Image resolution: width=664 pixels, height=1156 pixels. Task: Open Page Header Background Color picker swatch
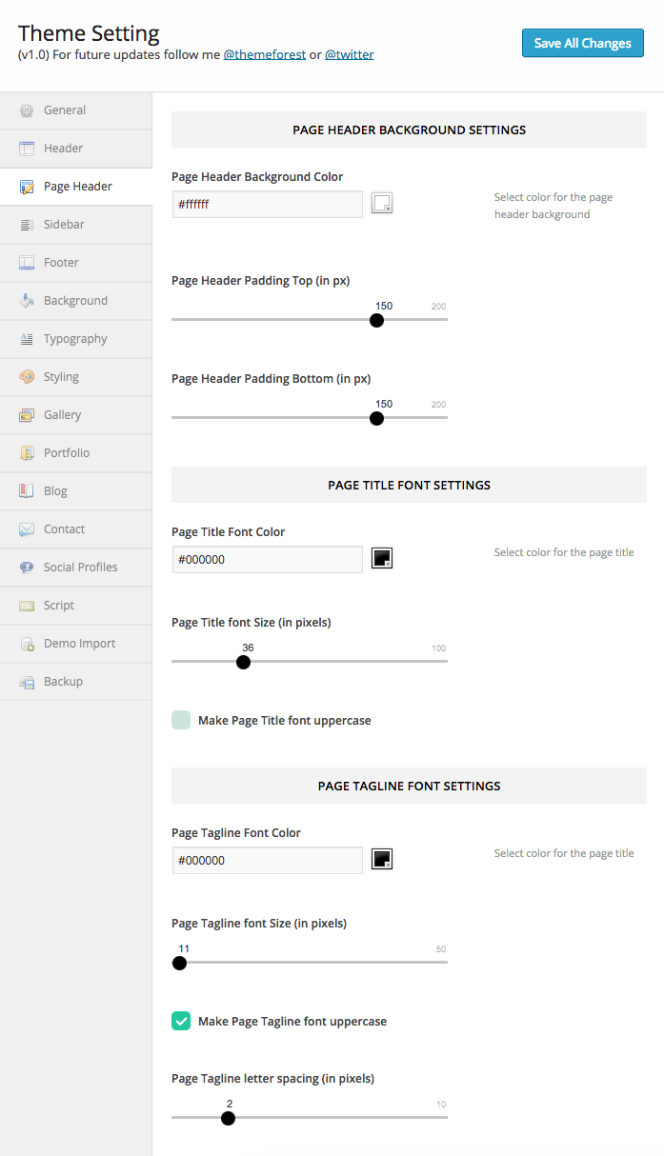382,203
